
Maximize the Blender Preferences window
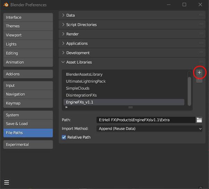[x=184, y=5]
